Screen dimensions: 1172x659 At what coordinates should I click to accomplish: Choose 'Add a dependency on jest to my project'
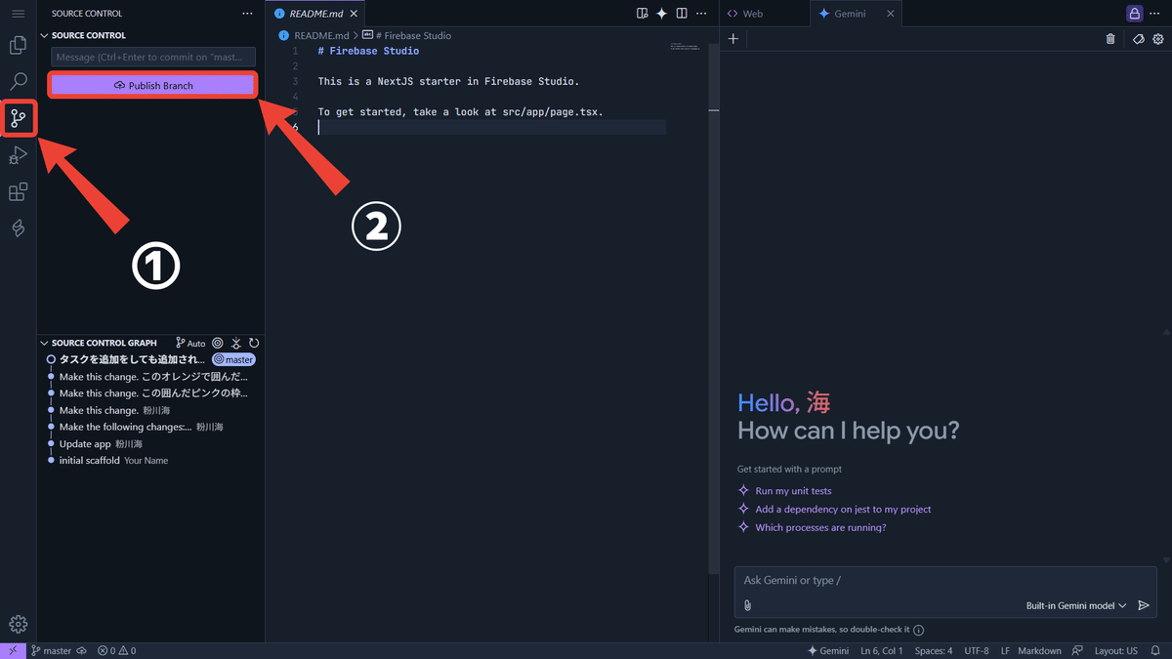[x=843, y=509]
